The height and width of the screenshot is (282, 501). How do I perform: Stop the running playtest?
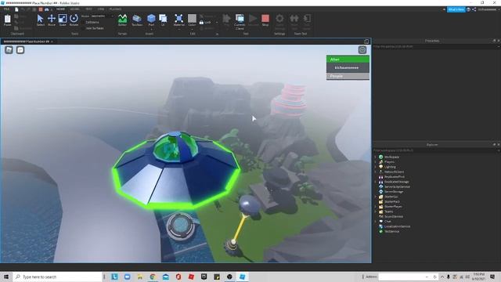(x=265, y=20)
